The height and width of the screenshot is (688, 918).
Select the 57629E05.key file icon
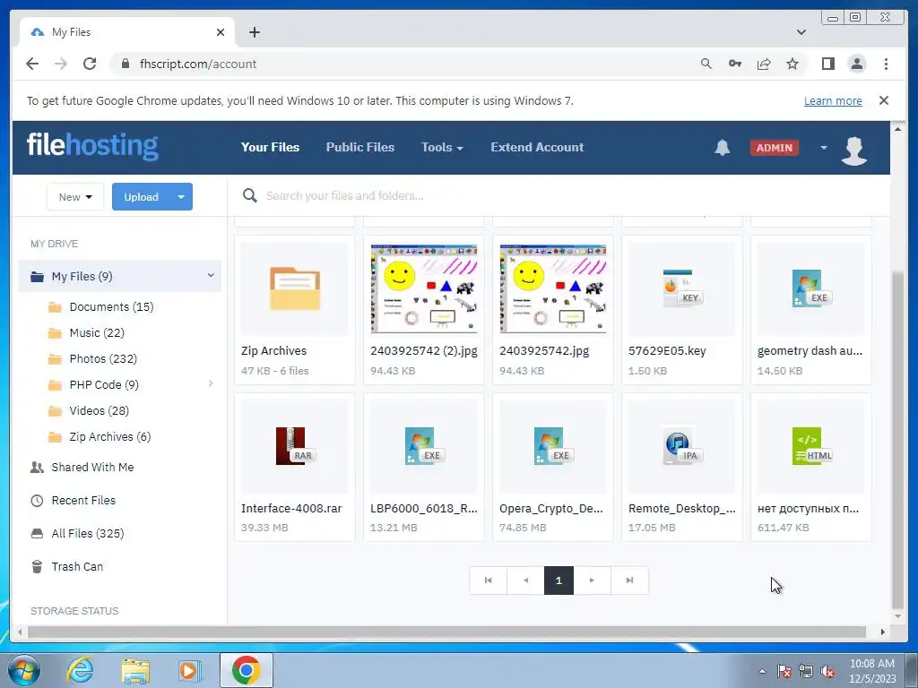pos(682,288)
